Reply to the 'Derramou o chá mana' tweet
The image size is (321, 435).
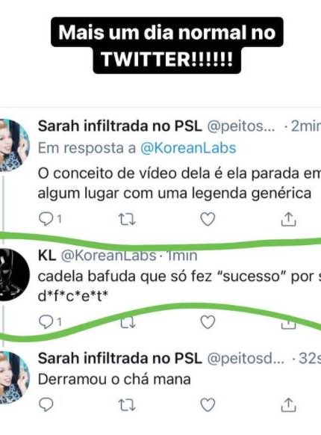(x=46, y=405)
